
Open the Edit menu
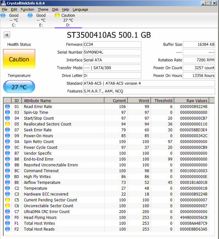[14, 10]
